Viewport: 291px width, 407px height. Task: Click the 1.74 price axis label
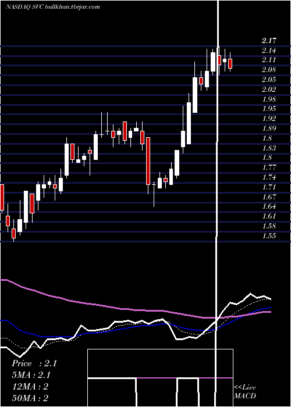pos(269,177)
